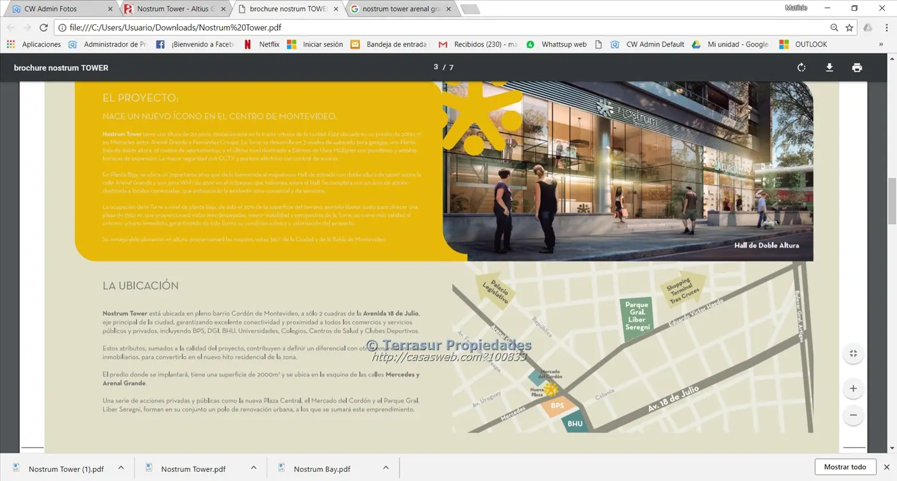
Task: Open the Administrador de Pr bookmark
Action: 108,45
